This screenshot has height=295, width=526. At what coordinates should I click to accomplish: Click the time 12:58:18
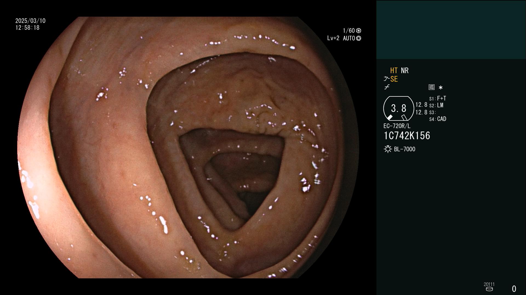tap(27, 28)
